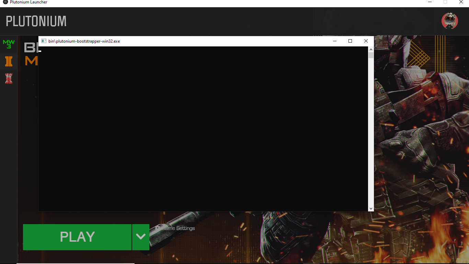469x264 pixels.
Task: Select the Black Ops II orange icon
Action: pos(9,62)
